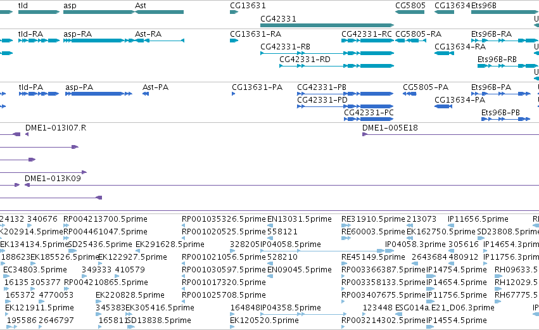Viewport: 539px width, 330px height.
Task: Select the tld-PA protein label
Action: pyautogui.click(x=31, y=87)
